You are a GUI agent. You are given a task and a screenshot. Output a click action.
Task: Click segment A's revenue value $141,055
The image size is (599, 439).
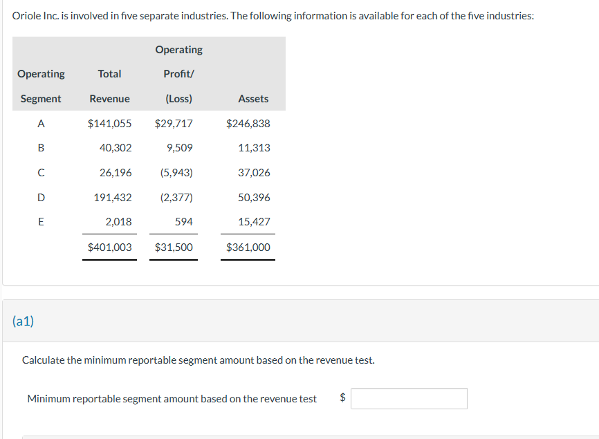point(109,124)
